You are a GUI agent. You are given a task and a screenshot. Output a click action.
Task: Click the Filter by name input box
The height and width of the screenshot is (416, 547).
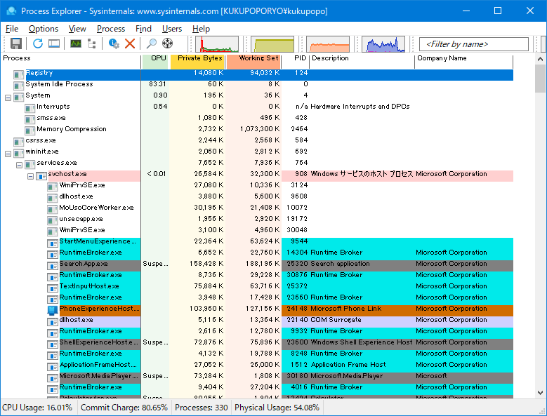pos(473,44)
